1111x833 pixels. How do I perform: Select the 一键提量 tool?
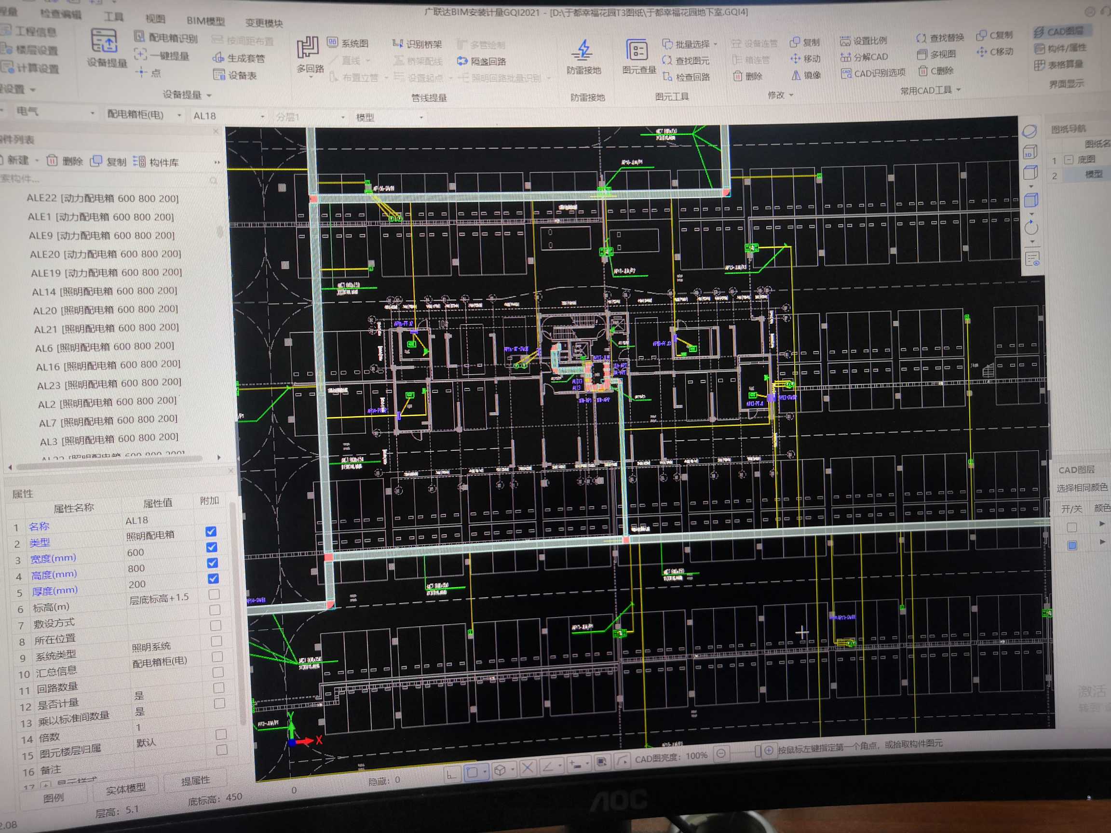tap(162, 55)
